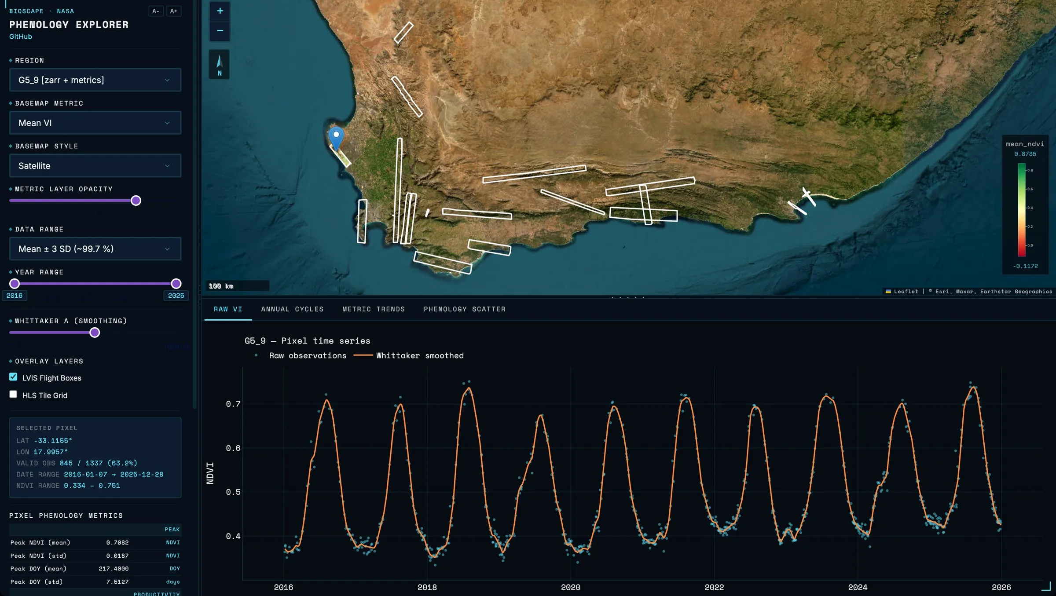Click the chart title G5_9 — Pixel time series
This screenshot has height=596, width=1056.
pyautogui.click(x=307, y=341)
